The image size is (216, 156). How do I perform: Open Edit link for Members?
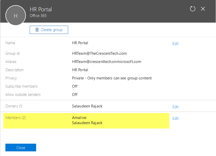pos(175,118)
